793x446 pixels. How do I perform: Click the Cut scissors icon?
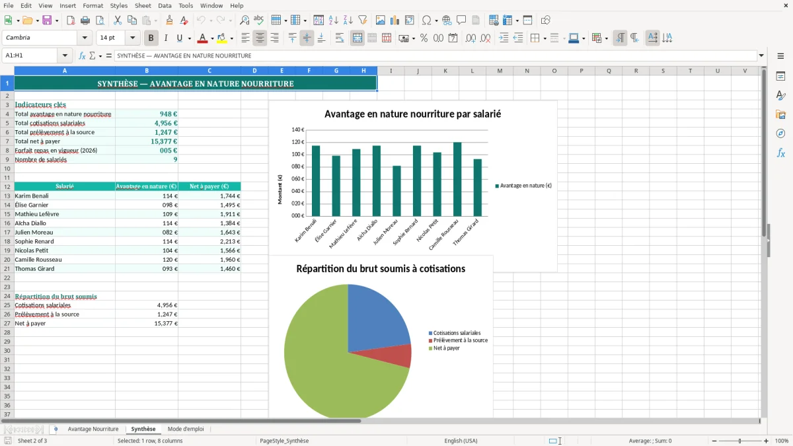(x=118, y=20)
